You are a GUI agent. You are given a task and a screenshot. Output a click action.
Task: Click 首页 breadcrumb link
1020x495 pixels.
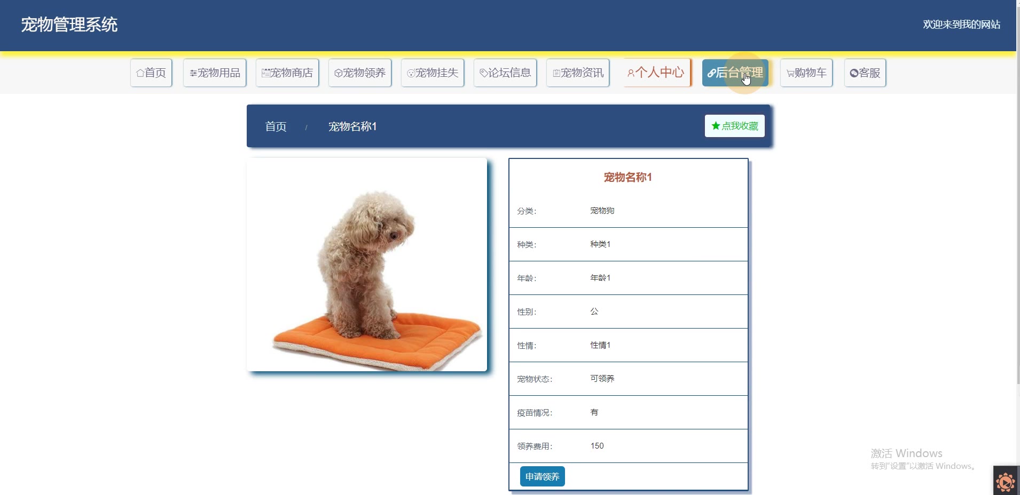pyautogui.click(x=276, y=126)
